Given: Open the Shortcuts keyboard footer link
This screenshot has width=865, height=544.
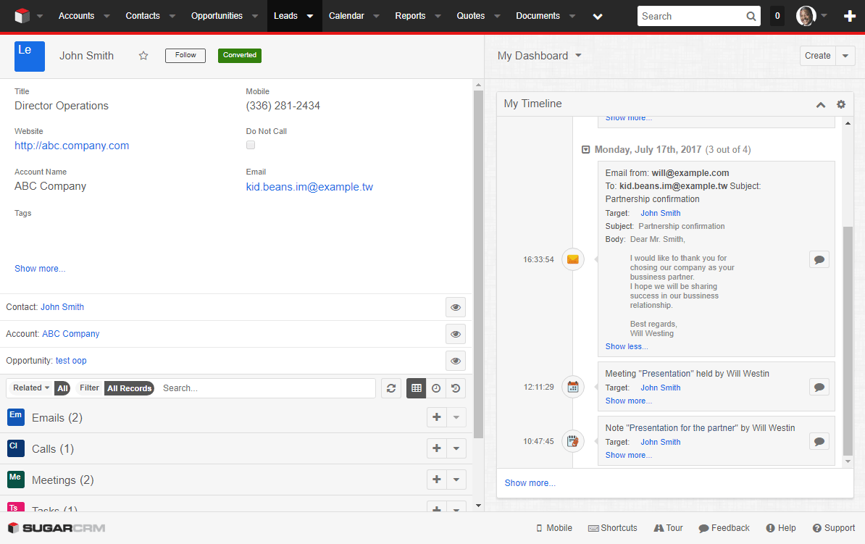Looking at the screenshot, I should pos(613,528).
